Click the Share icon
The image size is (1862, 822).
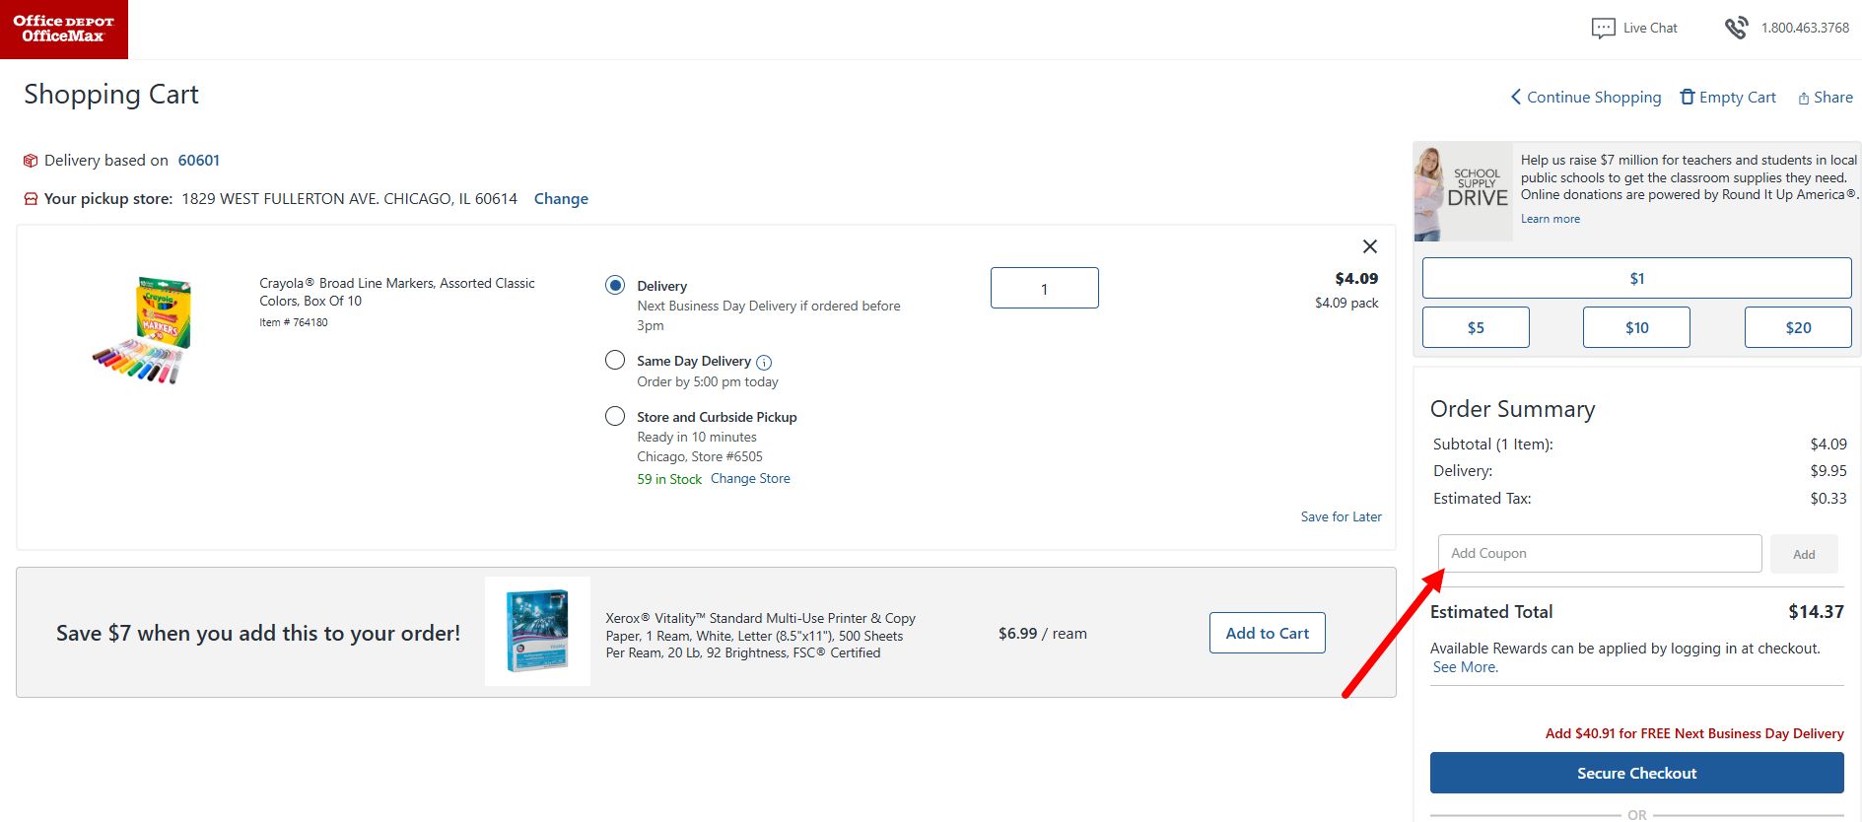(1804, 98)
